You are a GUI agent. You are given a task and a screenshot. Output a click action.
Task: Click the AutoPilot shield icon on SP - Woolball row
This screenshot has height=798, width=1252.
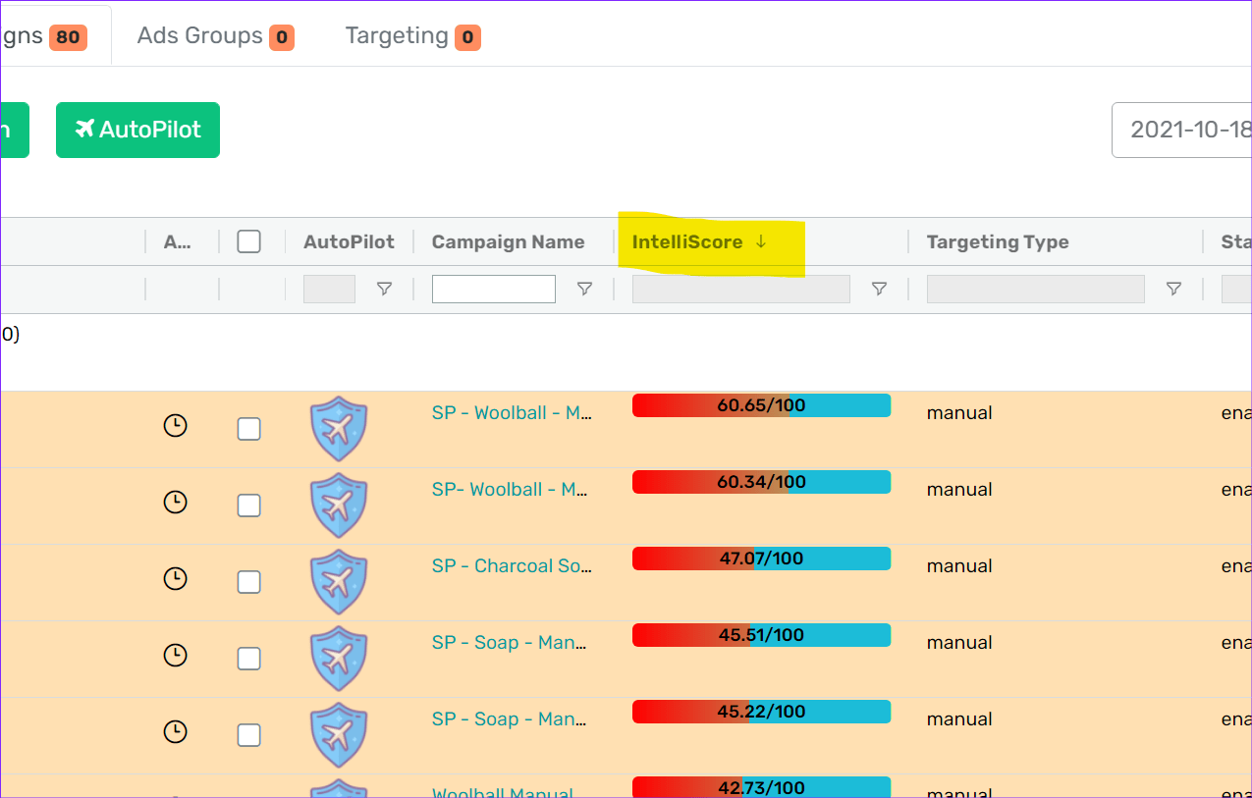339,429
